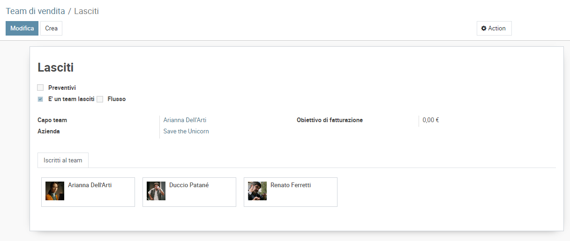Select Arianna Dell'Arti name in member card
The height and width of the screenshot is (241, 570).
[90, 185]
